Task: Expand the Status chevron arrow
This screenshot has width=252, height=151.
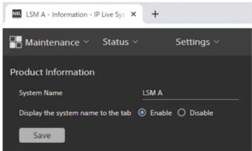Action: [135, 42]
